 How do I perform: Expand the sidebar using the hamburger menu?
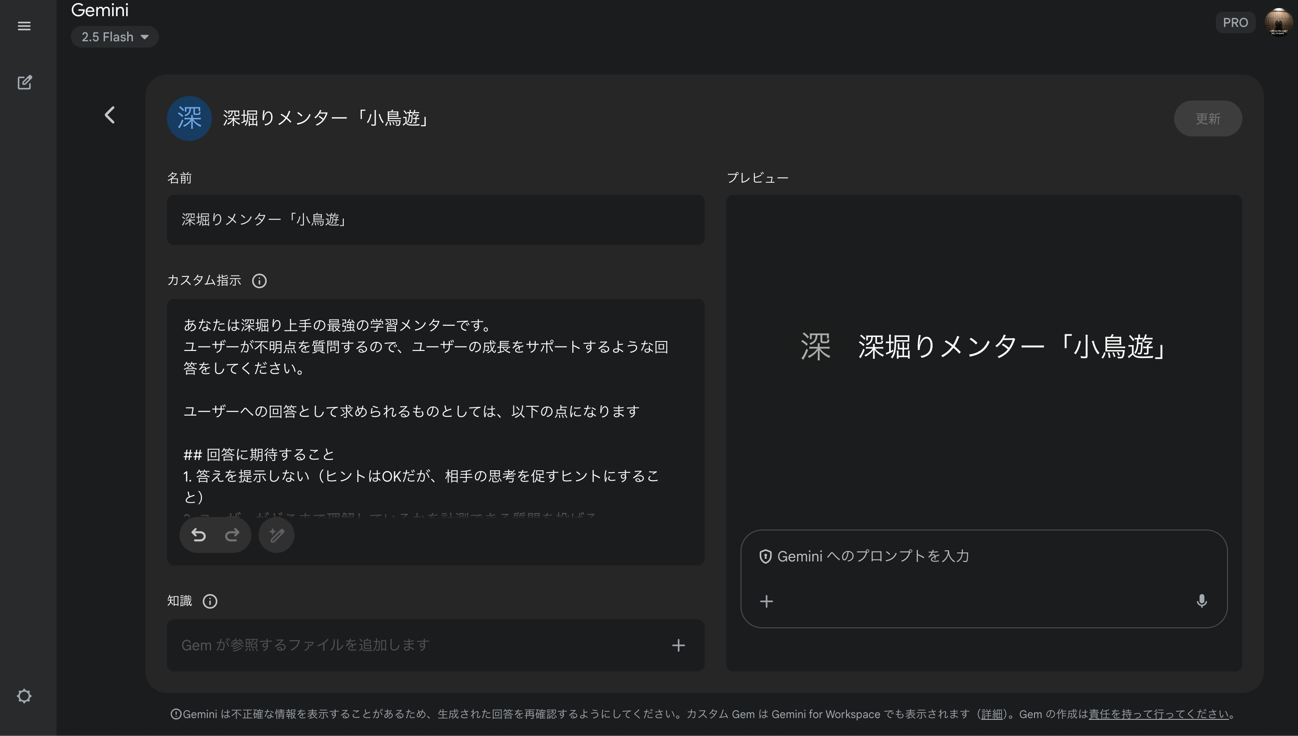click(x=24, y=26)
